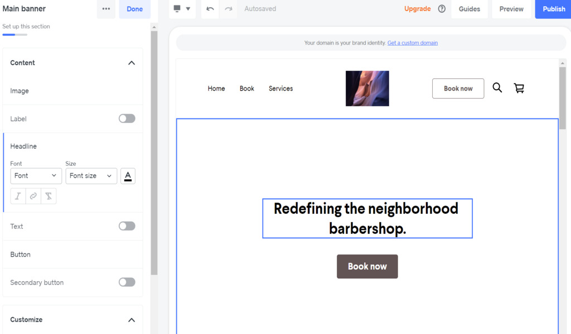This screenshot has width=571, height=334.
Task: Click the Main banner panel title
Action: pyautogui.click(x=24, y=9)
